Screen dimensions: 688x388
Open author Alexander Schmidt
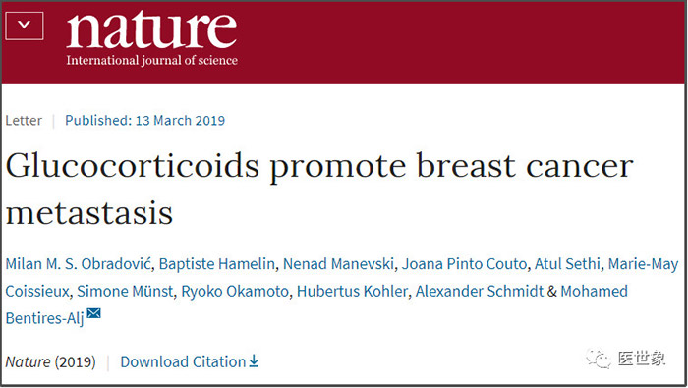tap(480, 291)
